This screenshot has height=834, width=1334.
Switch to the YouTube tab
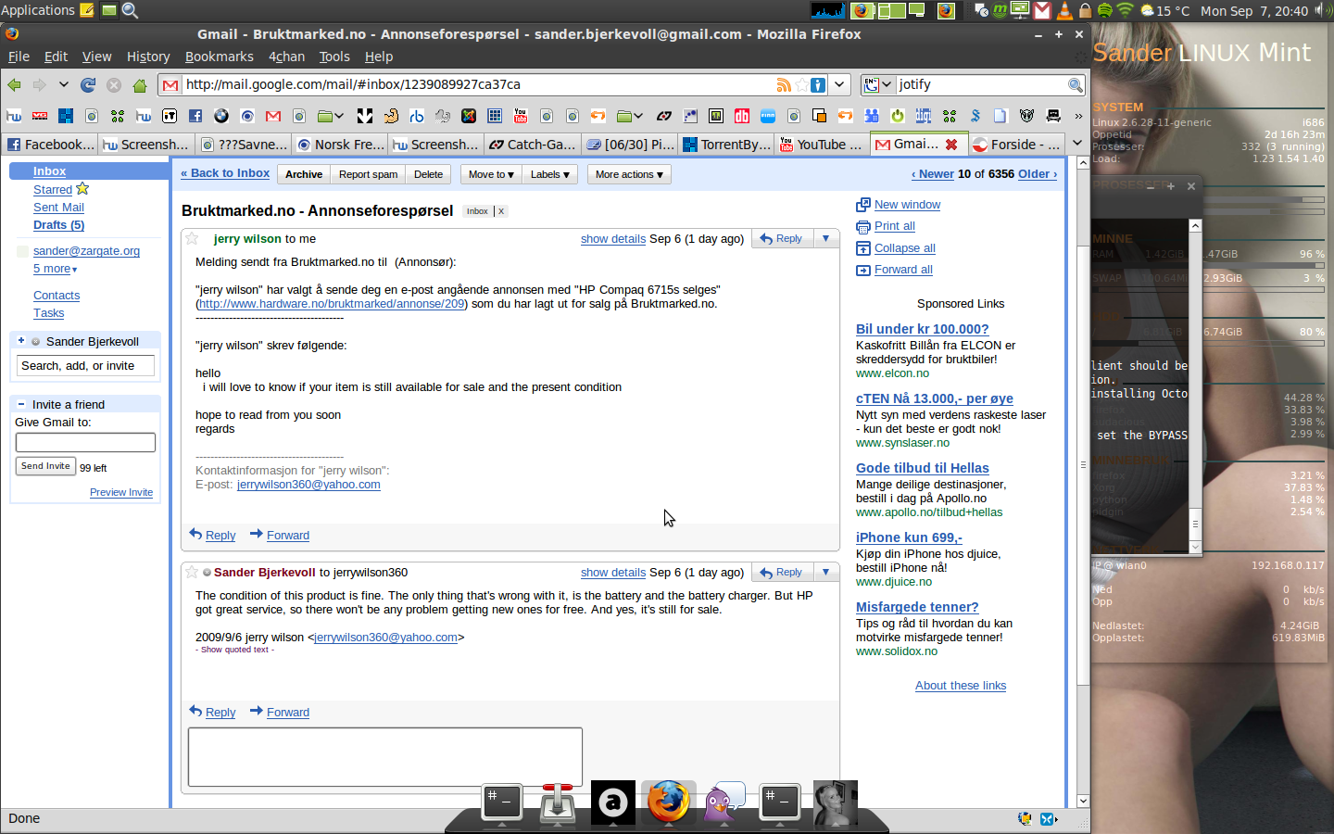tap(821, 144)
